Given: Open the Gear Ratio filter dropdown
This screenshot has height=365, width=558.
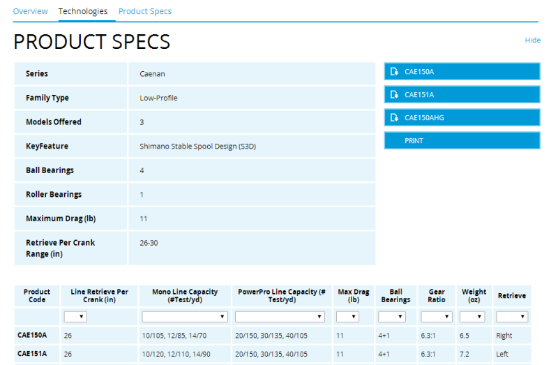Looking at the screenshot, I should point(437,317).
